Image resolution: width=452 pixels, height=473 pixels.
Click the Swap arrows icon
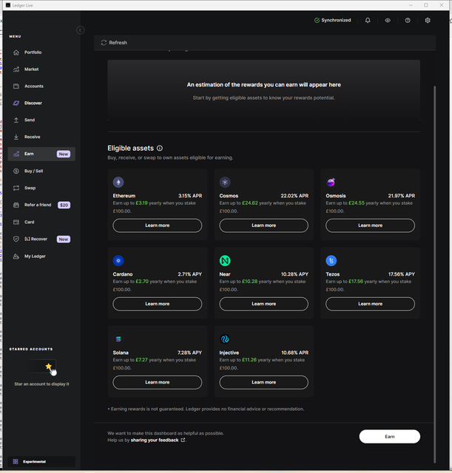(x=16, y=188)
